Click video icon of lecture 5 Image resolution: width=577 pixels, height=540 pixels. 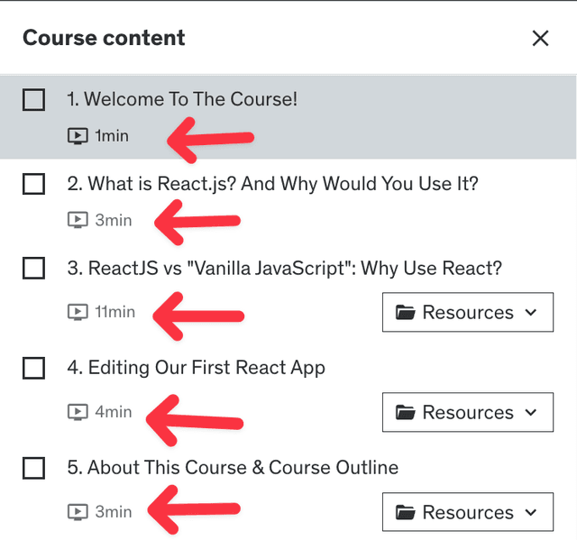[x=78, y=512]
